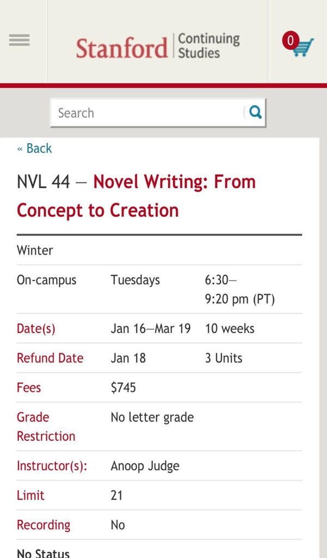327x558 pixels.
Task: Click the red cart item count badge
Action: pyautogui.click(x=290, y=40)
